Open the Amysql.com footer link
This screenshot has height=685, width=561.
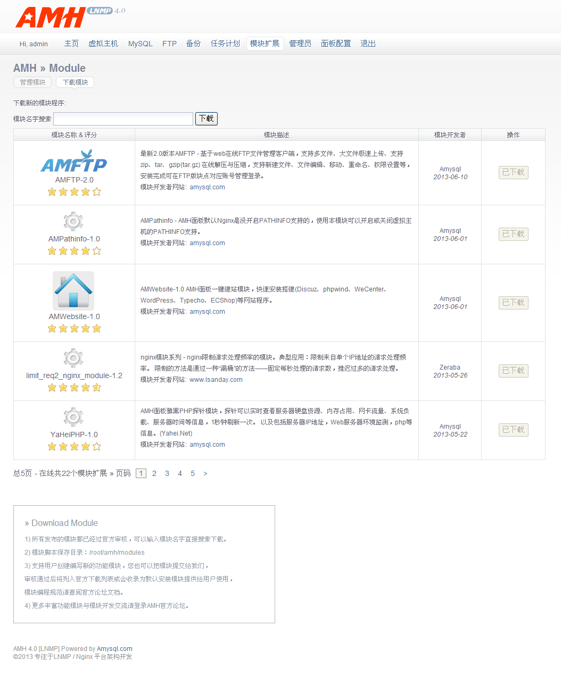[x=114, y=649]
